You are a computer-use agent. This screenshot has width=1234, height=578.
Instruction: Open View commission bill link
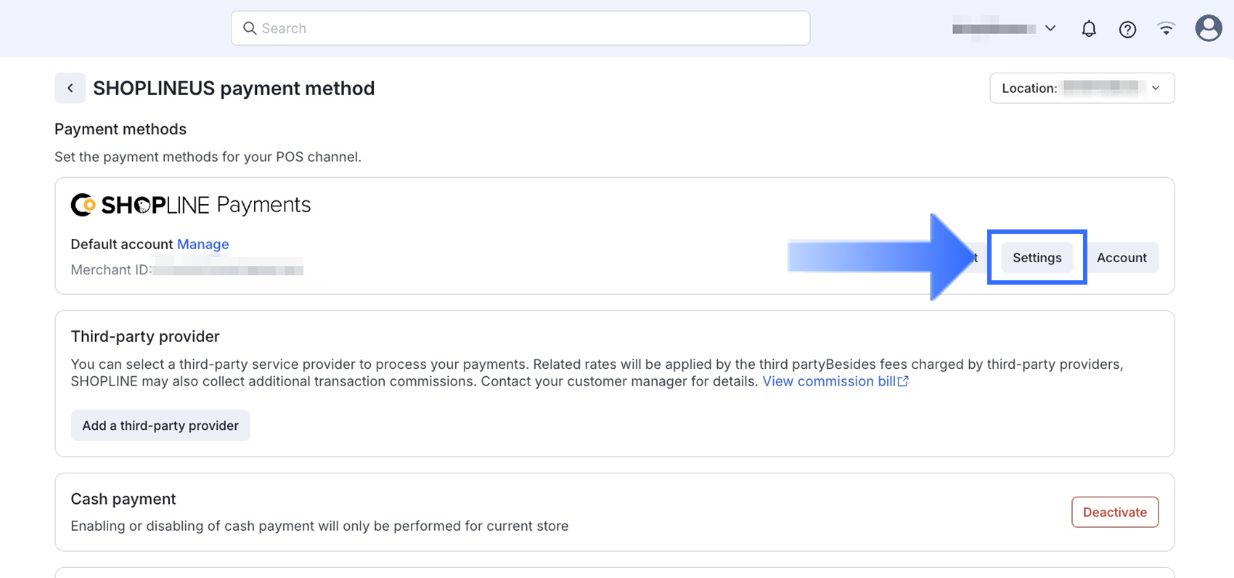click(828, 381)
